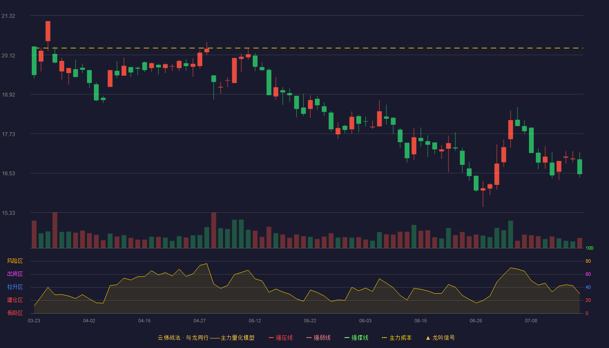
Task: Select the 建仓区 zone label
Action: coord(15,300)
